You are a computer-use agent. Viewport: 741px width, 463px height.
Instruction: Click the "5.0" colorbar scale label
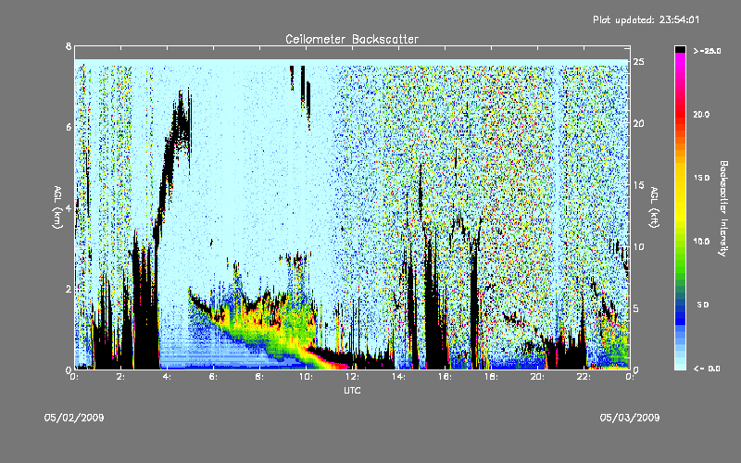(703, 305)
